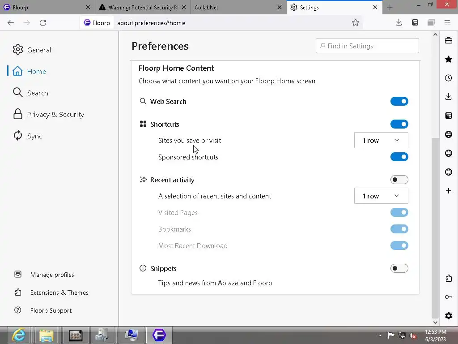
Task: Open the Sync settings category
Action: coord(27,136)
